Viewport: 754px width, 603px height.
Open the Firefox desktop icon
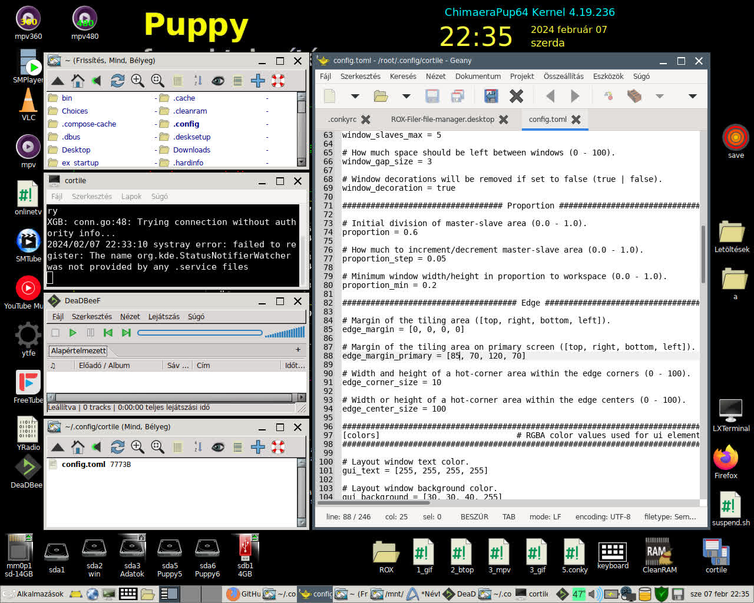[726, 463]
